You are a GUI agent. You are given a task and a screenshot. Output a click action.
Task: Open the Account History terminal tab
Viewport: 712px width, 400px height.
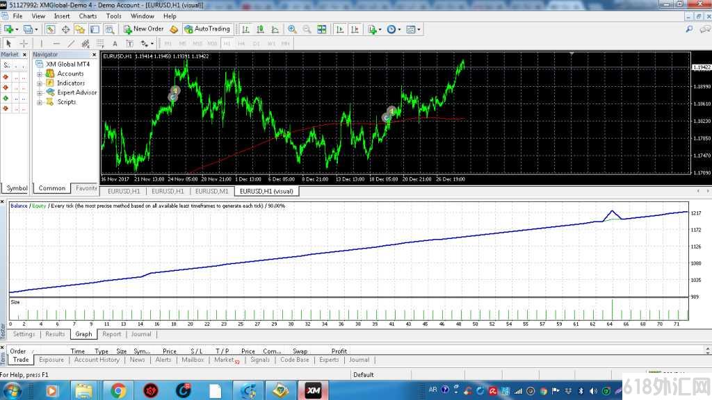click(x=97, y=360)
